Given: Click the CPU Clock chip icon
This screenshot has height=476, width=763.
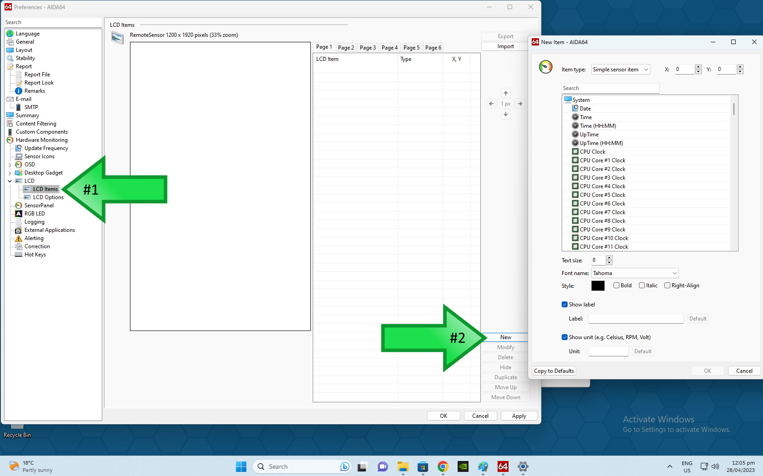Looking at the screenshot, I should [x=575, y=151].
